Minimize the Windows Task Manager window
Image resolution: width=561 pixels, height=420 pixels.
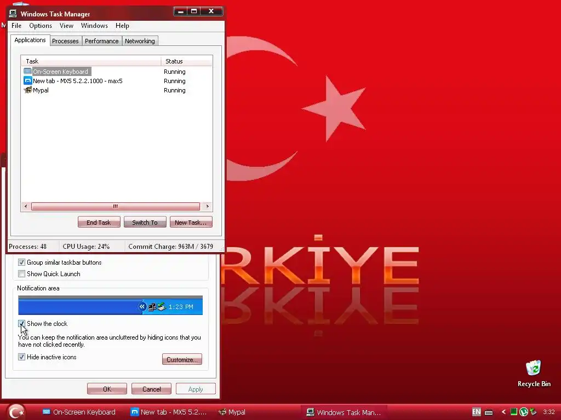181,11
